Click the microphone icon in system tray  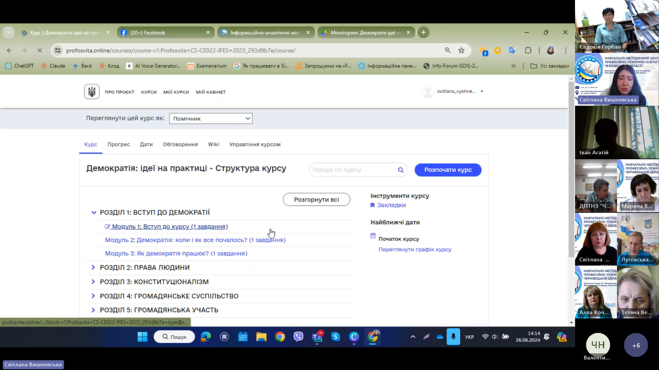coord(453,337)
